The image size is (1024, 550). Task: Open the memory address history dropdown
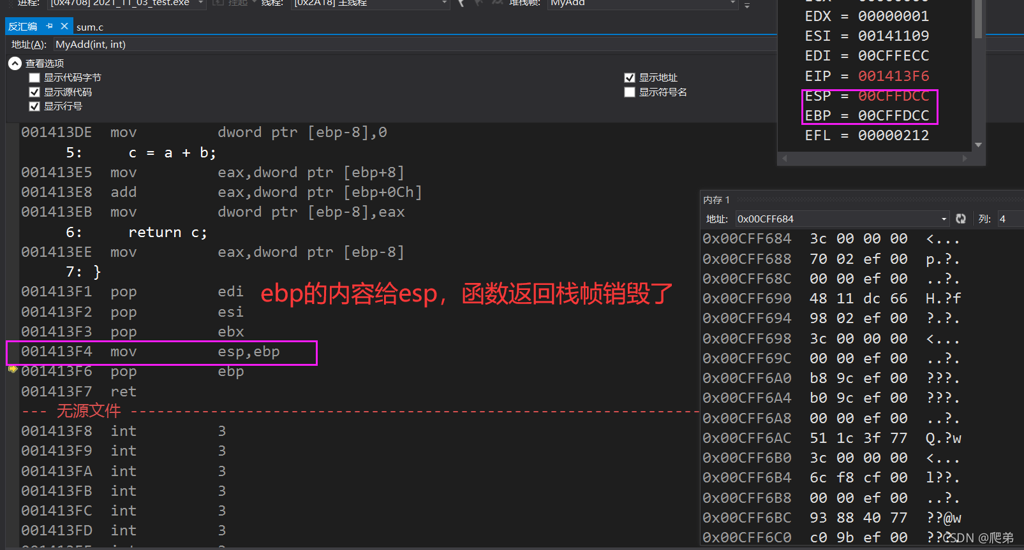[x=944, y=219]
